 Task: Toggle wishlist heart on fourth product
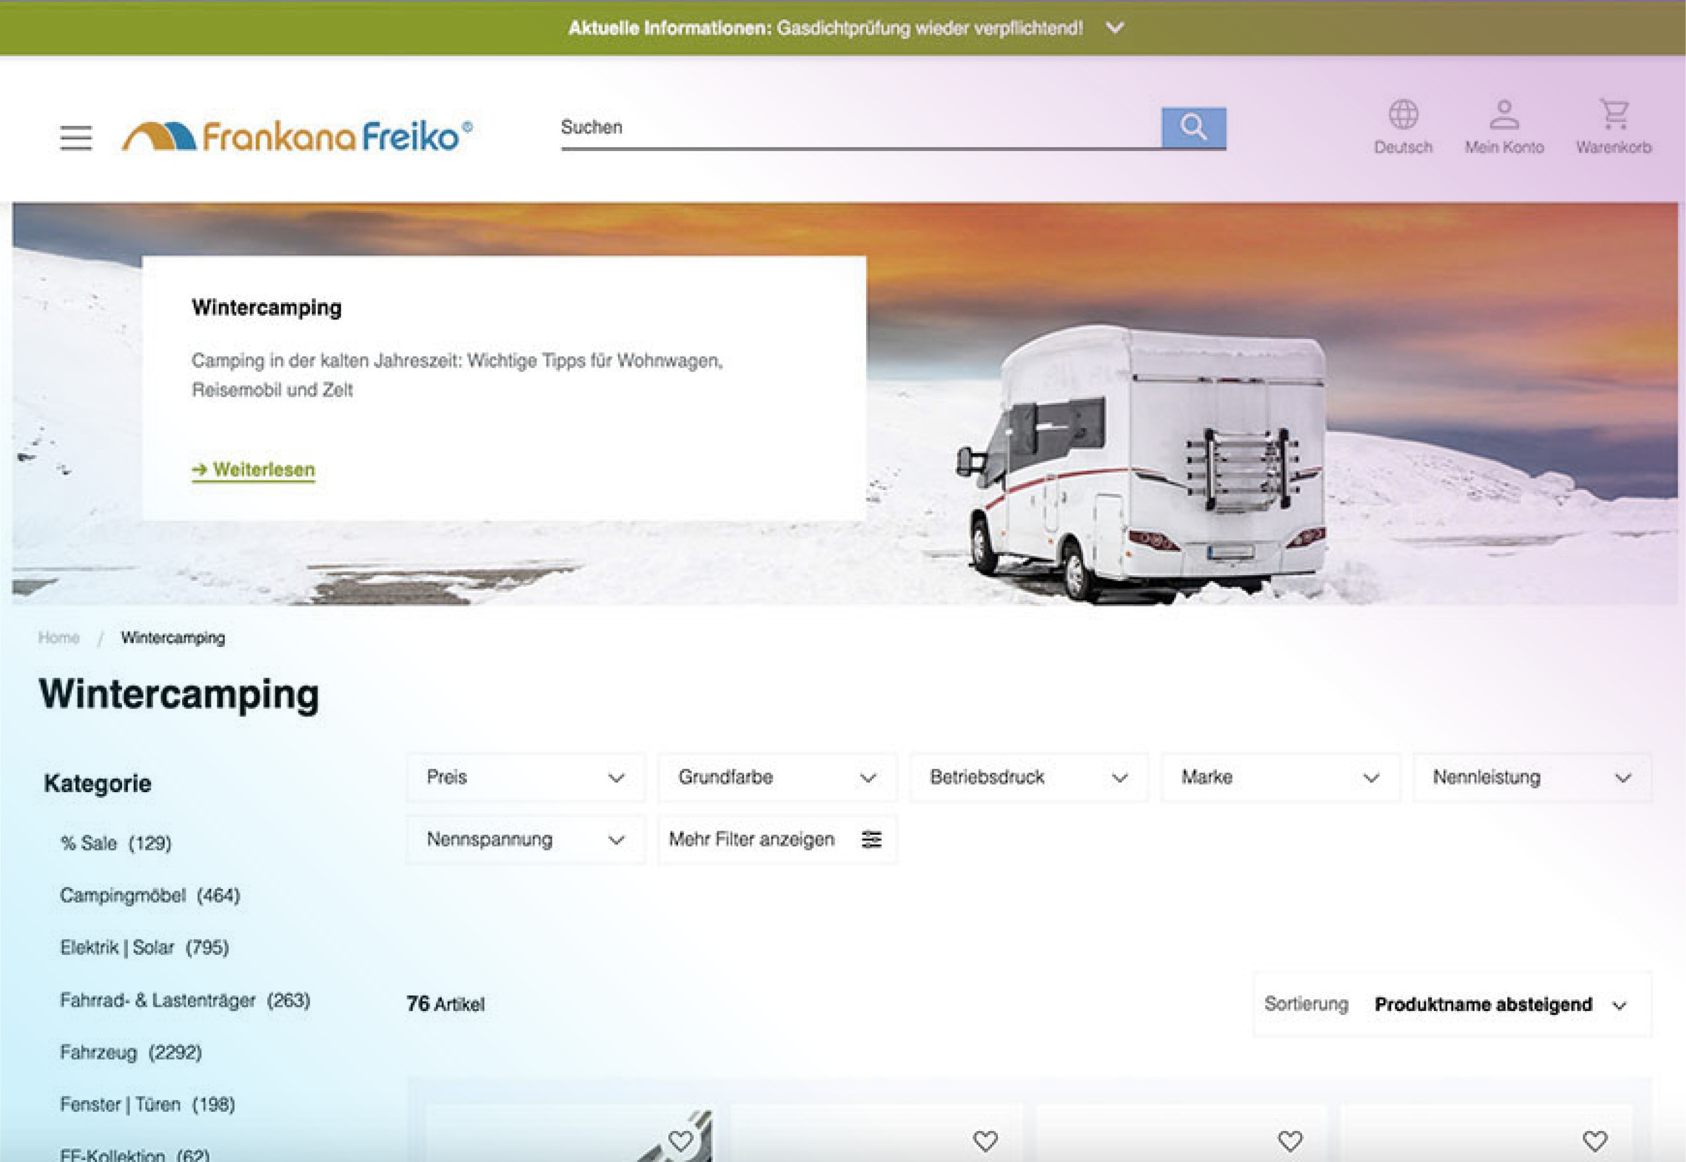[x=1595, y=1140]
